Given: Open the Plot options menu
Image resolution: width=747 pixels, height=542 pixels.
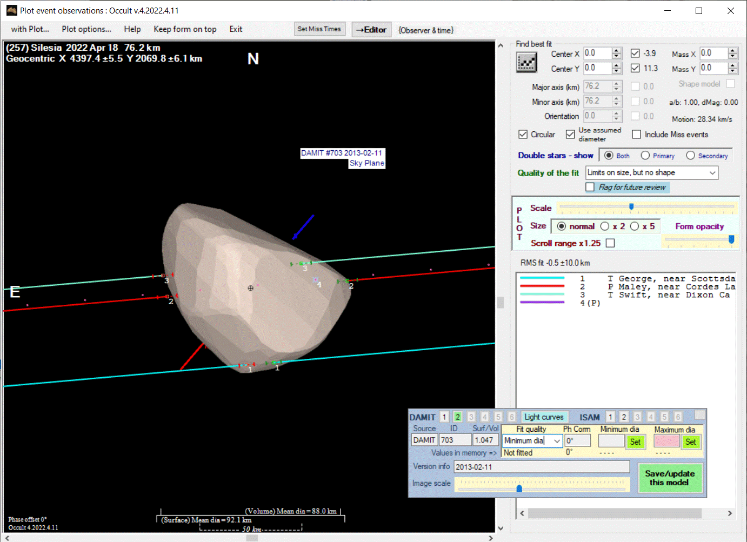Looking at the screenshot, I should [x=86, y=29].
